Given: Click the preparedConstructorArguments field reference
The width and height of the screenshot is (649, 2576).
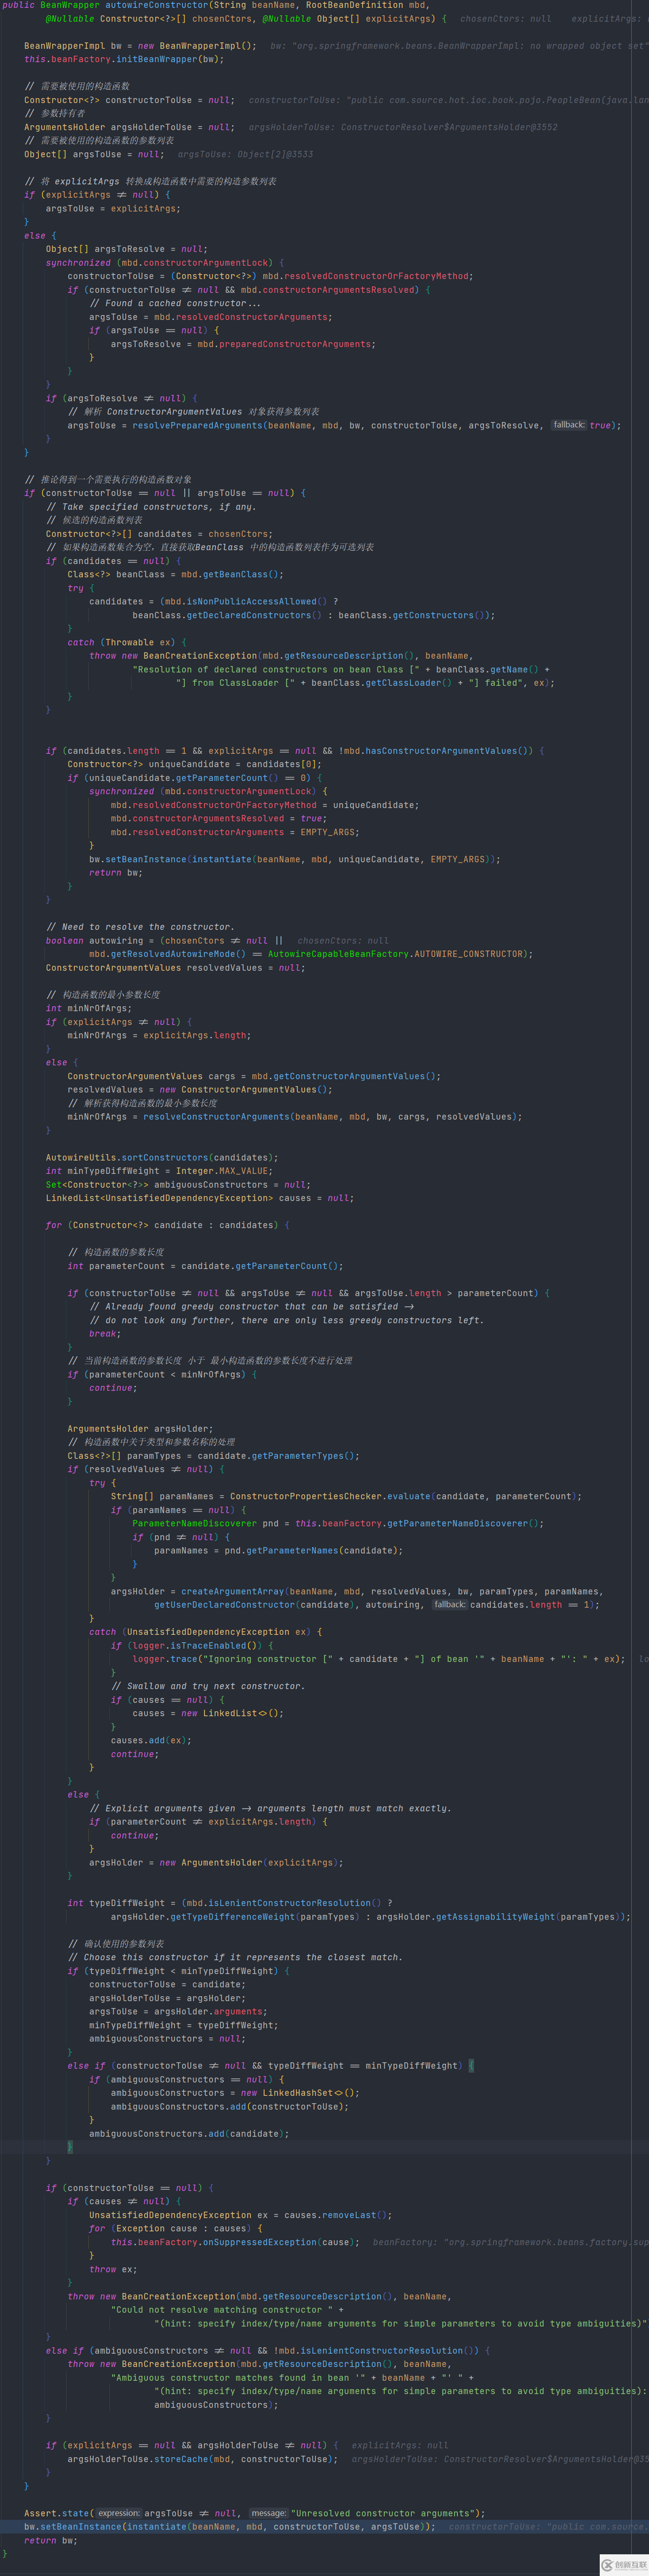Looking at the screenshot, I should point(295,344).
